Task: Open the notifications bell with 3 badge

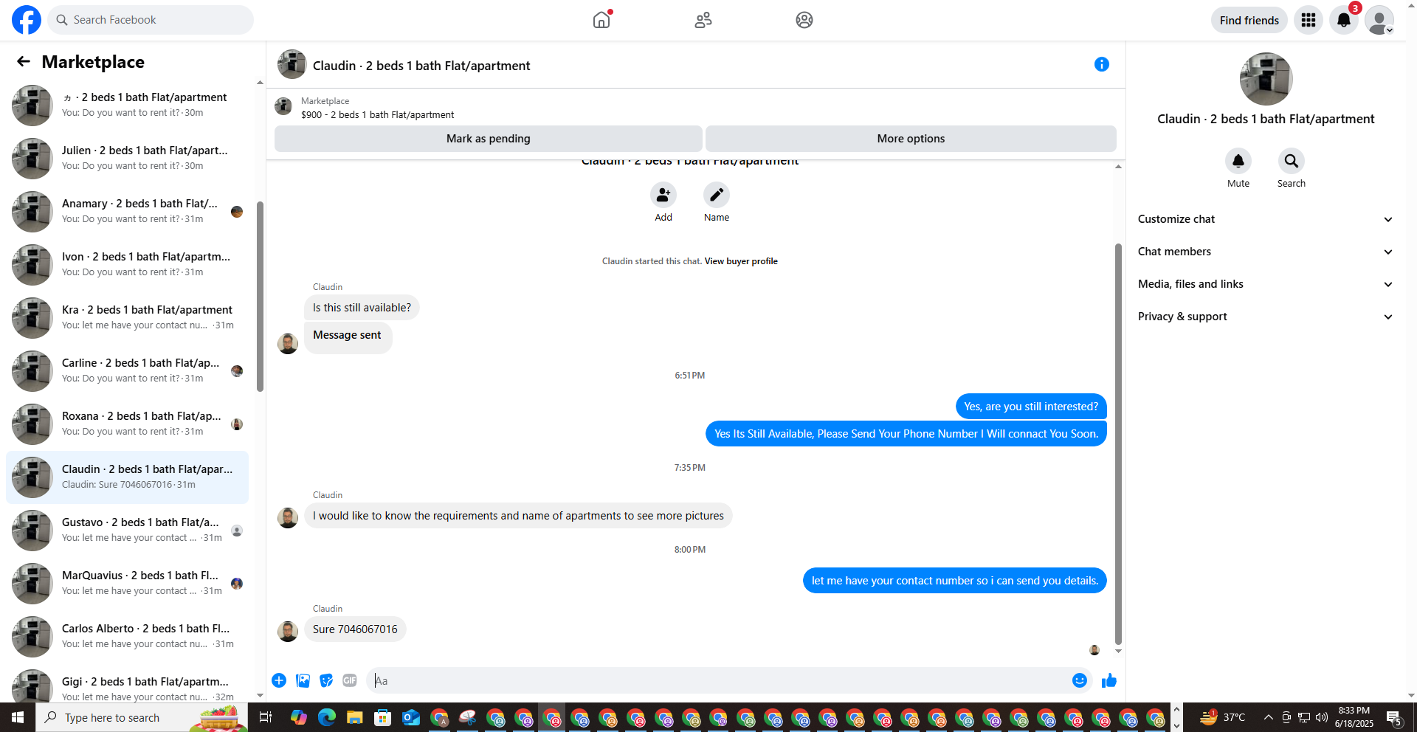Action: point(1344,20)
